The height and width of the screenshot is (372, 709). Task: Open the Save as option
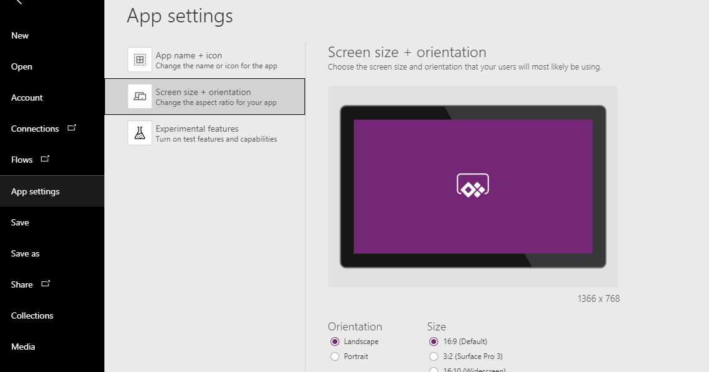pos(25,253)
